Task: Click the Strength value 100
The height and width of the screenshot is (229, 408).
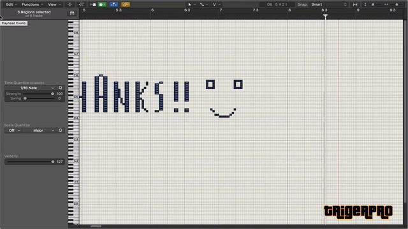Action: point(59,94)
